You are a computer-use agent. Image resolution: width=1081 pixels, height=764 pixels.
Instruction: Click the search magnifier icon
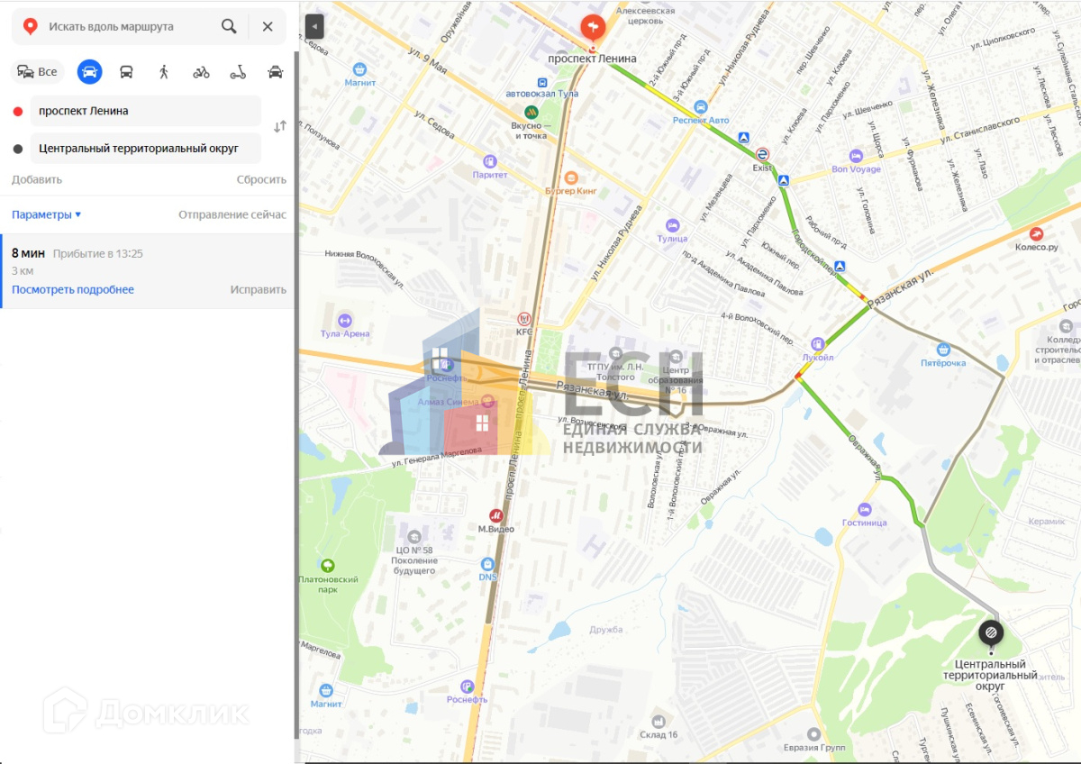click(x=229, y=26)
